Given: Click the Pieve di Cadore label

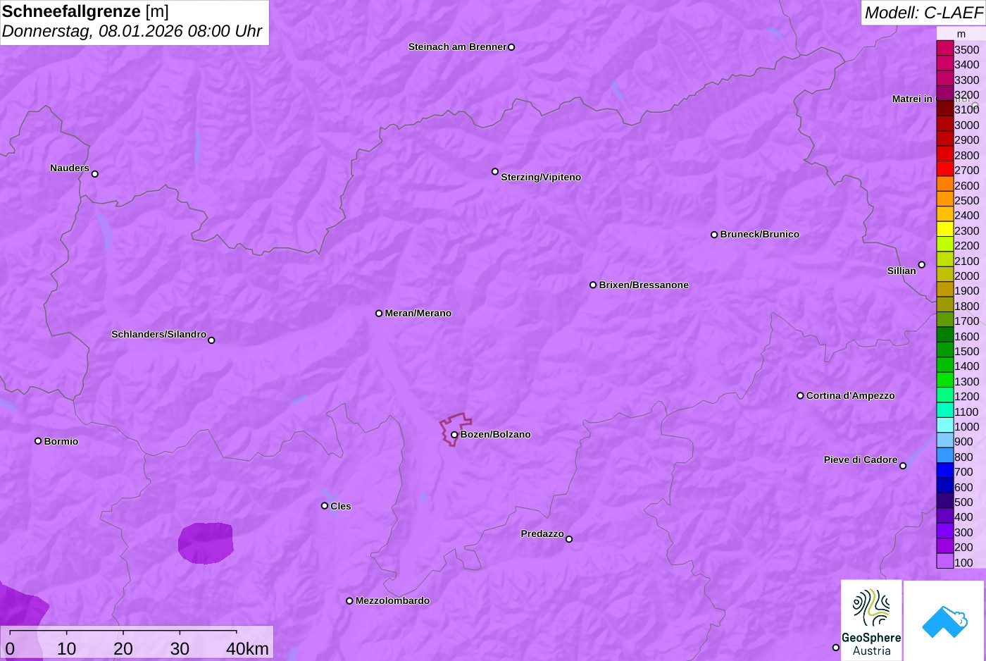Looking at the screenshot, I should 861,459.
